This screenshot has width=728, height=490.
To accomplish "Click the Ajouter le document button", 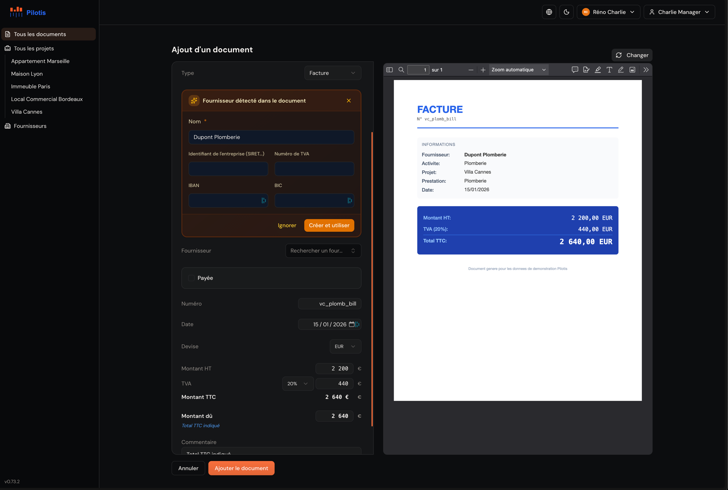I will [x=241, y=468].
